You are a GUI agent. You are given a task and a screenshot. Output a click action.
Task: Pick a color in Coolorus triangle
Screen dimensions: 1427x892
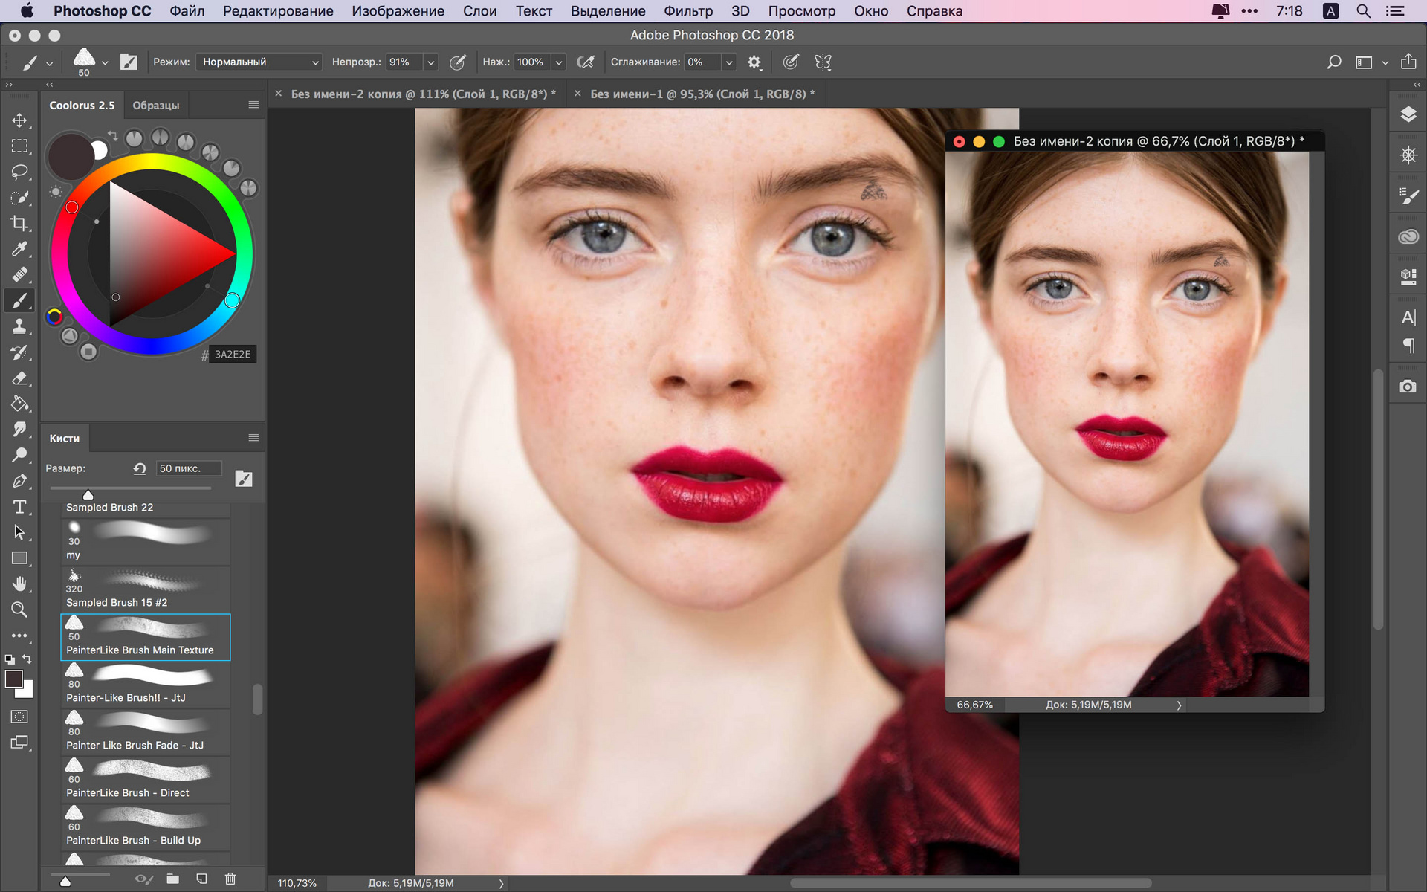[160, 253]
